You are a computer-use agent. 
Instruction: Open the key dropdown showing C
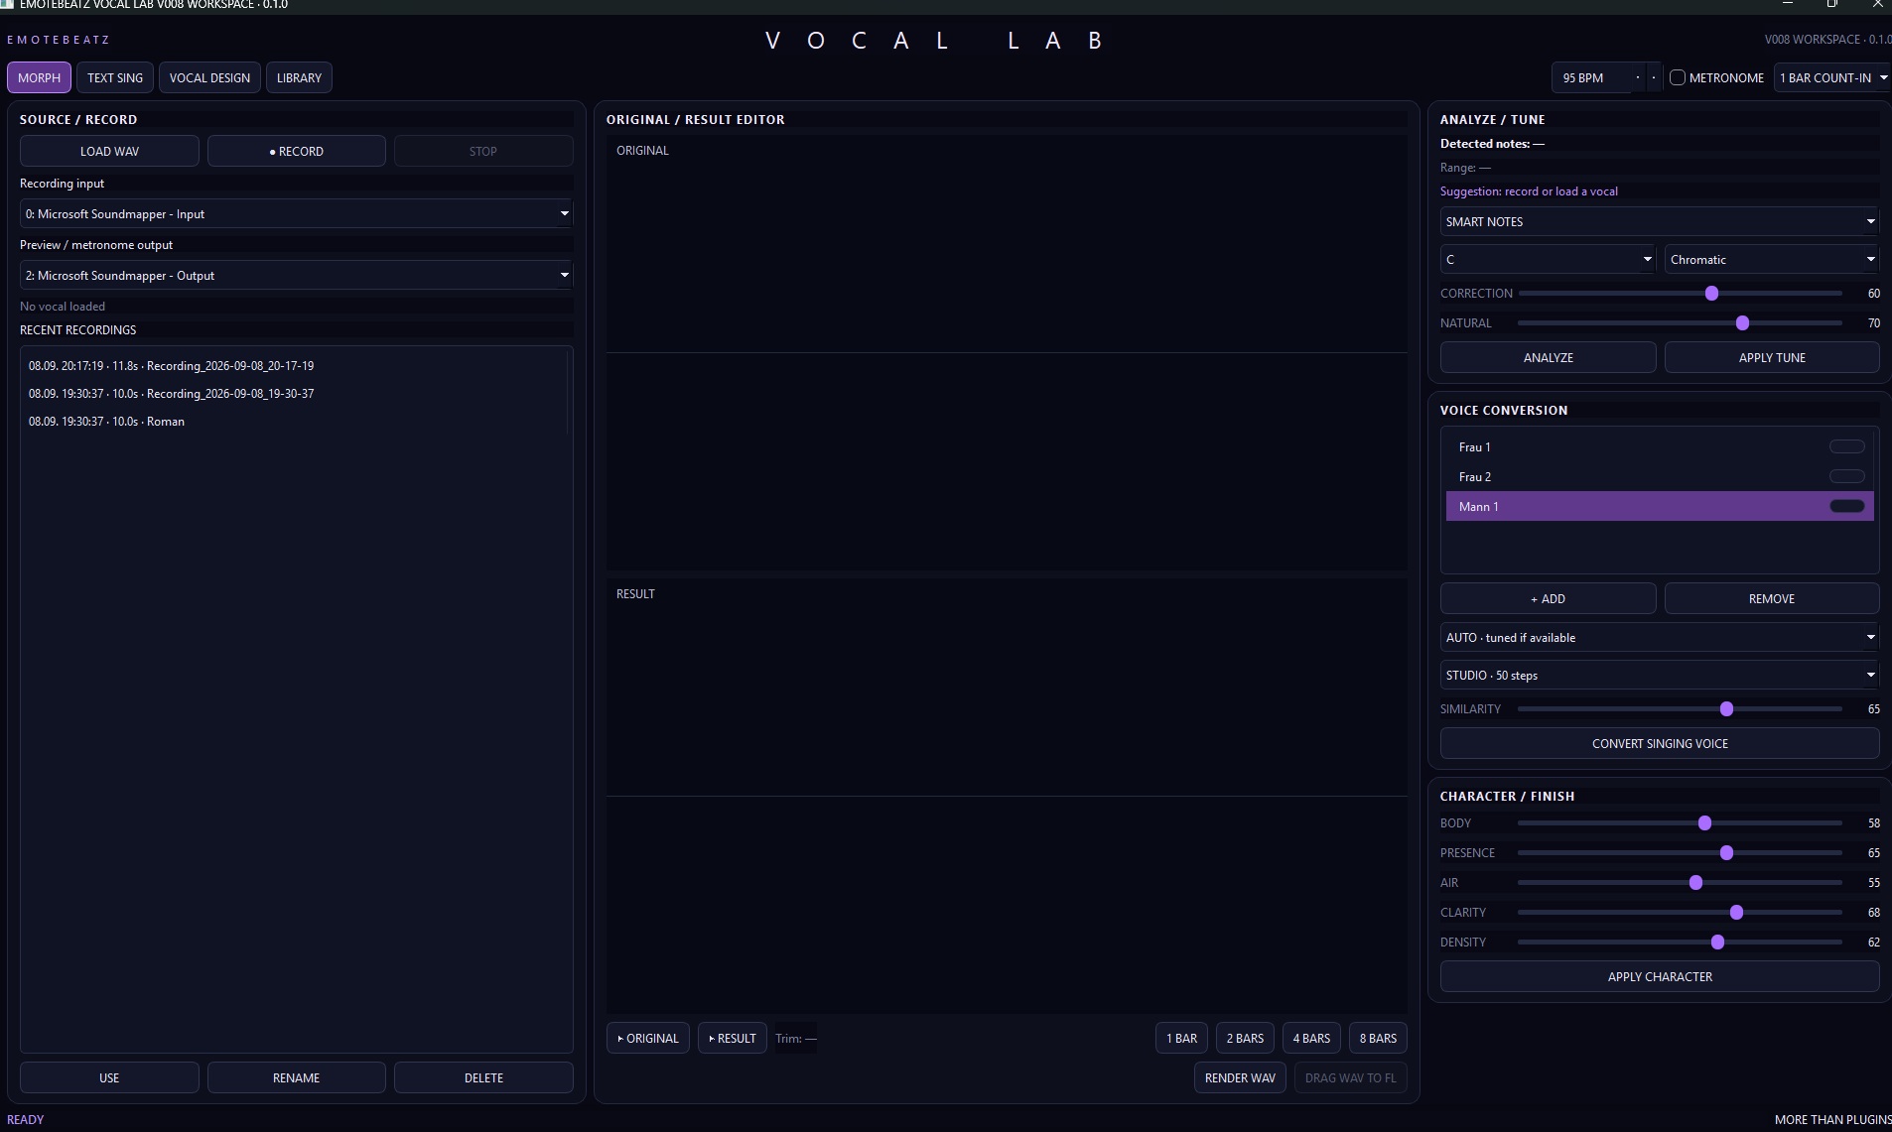(x=1549, y=259)
